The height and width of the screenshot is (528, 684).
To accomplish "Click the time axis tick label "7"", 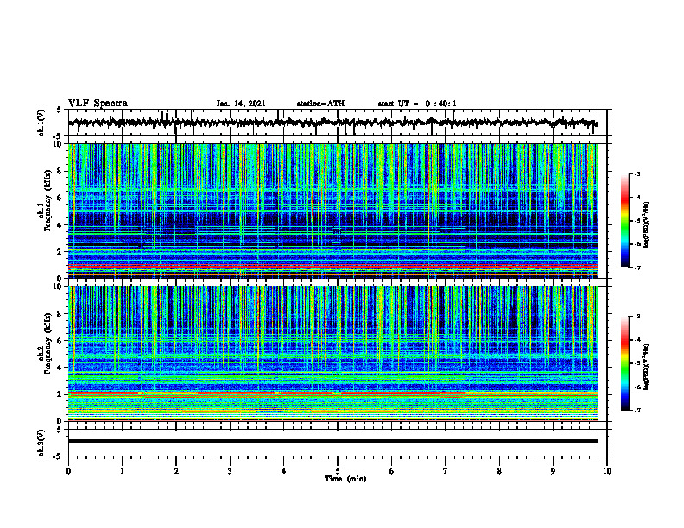I will [446, 471].
